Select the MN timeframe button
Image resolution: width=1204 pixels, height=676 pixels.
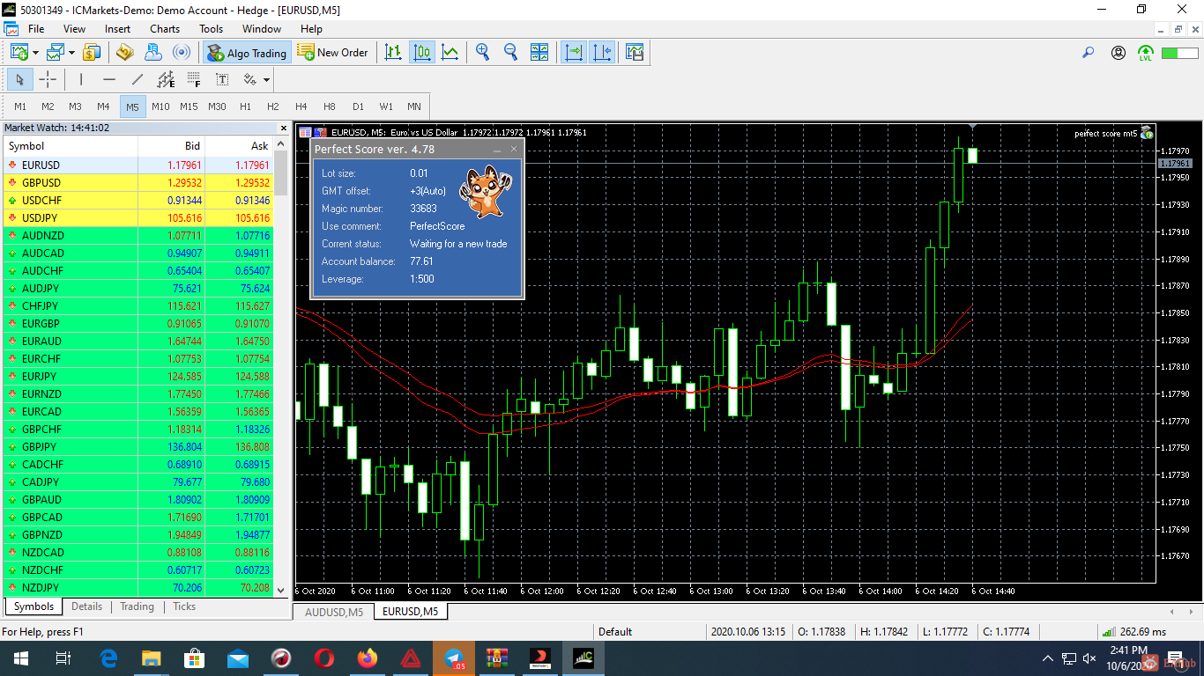click(x=414, y=107)
